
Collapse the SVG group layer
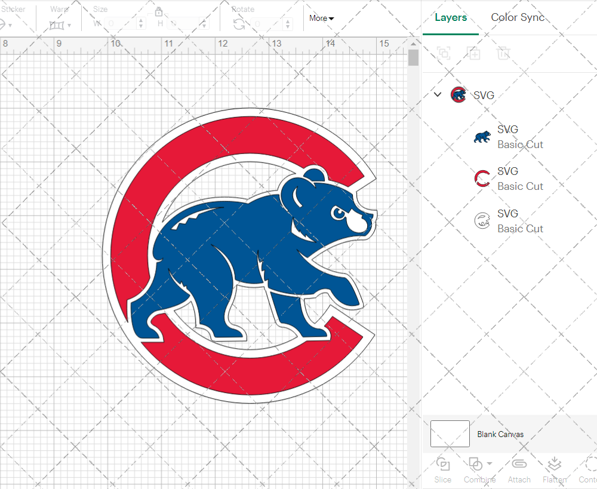tap(438, 94)
